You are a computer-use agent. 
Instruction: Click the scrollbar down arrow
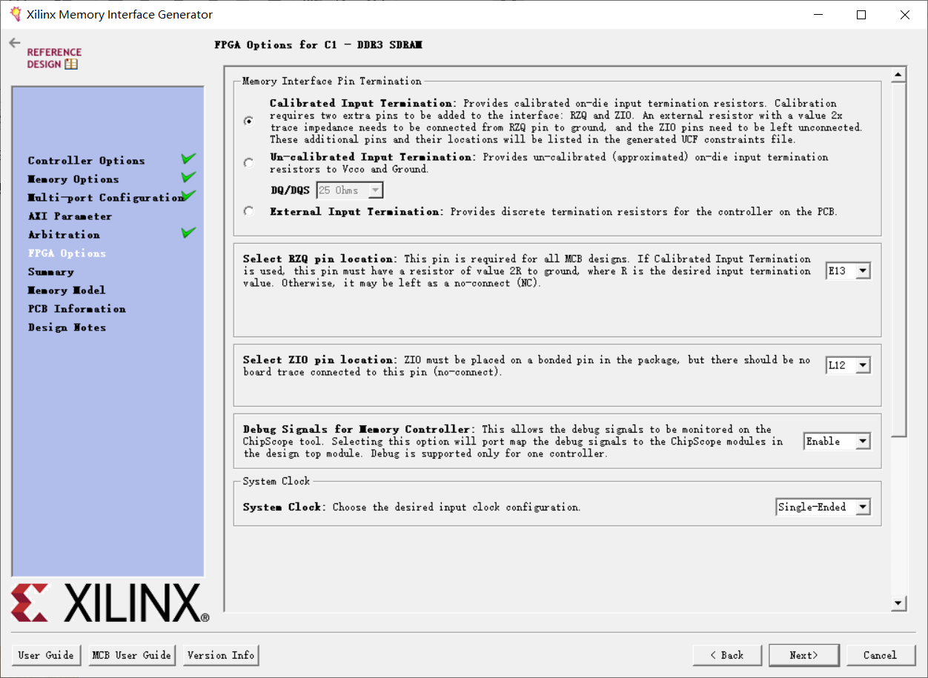click(x=898, y=603)
